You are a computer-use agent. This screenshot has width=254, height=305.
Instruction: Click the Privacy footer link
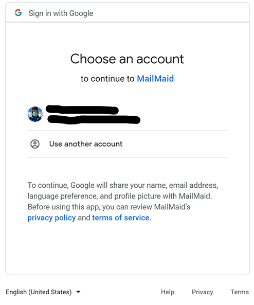point(202,292)
